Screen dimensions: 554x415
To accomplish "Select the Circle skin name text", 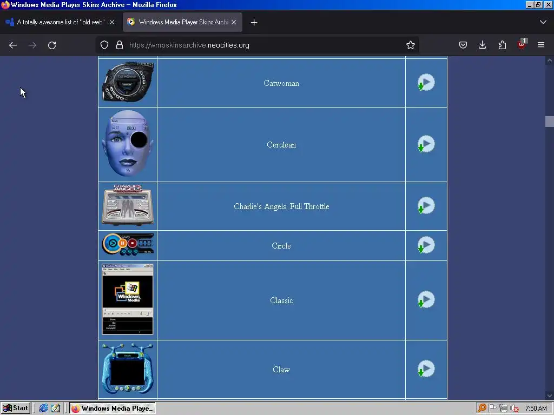I will pos(281,246).
